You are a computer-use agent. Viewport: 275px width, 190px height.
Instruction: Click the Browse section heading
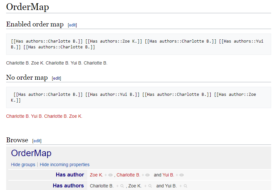(17, 140)
